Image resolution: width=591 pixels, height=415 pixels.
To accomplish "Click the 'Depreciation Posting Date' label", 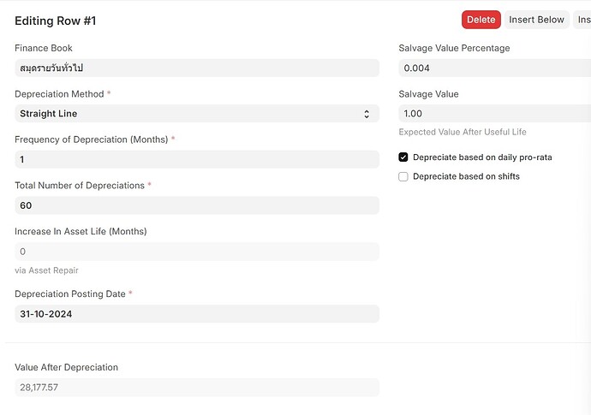I will coord(70,293).
